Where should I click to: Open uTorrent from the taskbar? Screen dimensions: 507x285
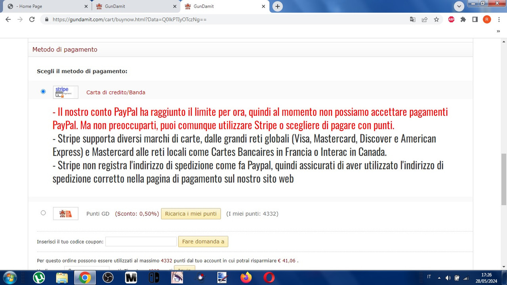[x=38, y=277]
